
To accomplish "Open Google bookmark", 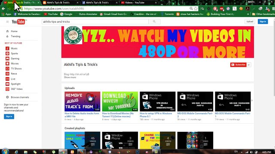I will click(66, 14).
